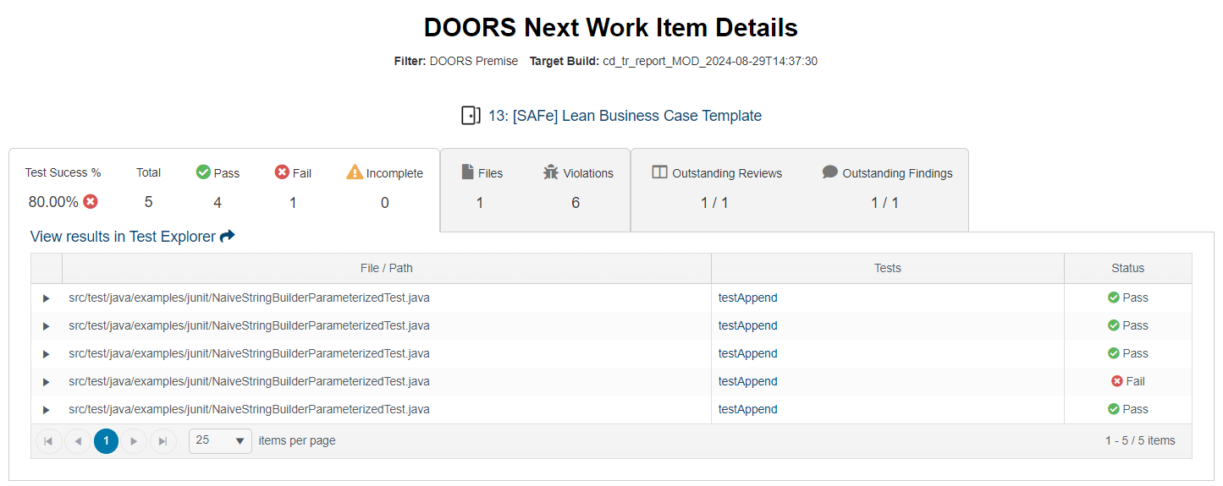Click the Violations bug icon
The height and width of the screenshot is (486, 1223).
(551, 172)
